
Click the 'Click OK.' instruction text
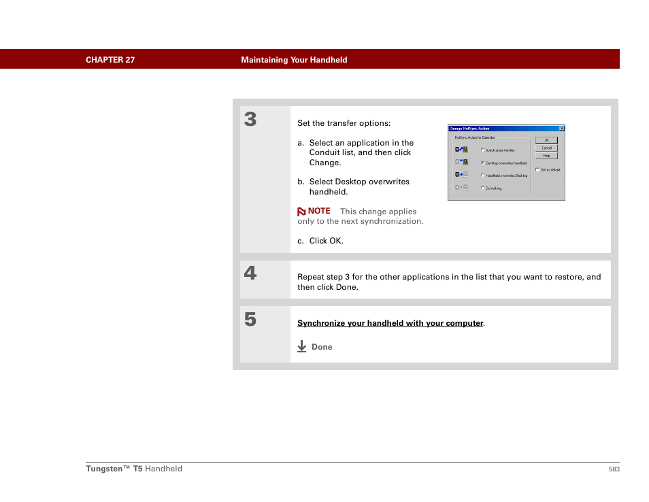pyautogui.click(x=326, y=241)
